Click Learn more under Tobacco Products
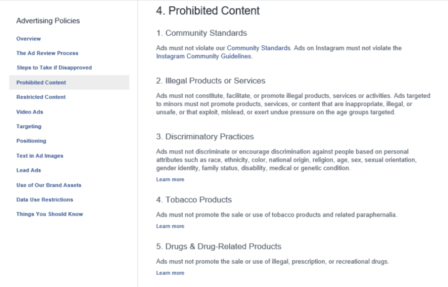This screenshot has width=448, height=287. coord(170,226)
